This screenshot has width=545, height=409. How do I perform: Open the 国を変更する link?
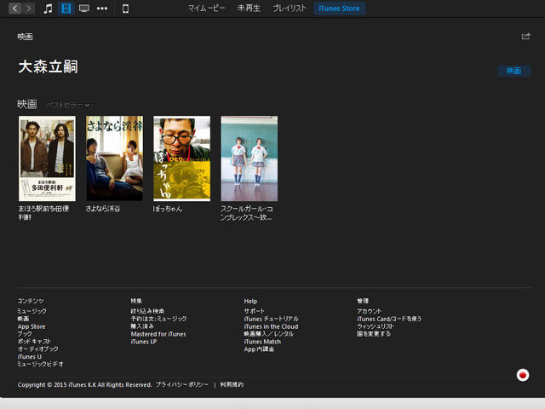[374, 334]
